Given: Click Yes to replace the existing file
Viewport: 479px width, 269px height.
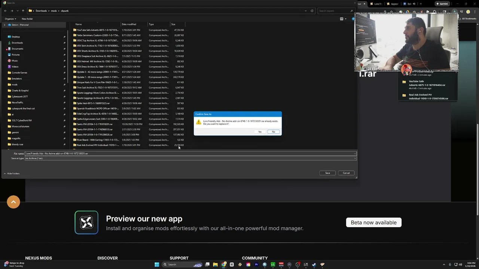Looking at the screenshot, I should [260, 132].
